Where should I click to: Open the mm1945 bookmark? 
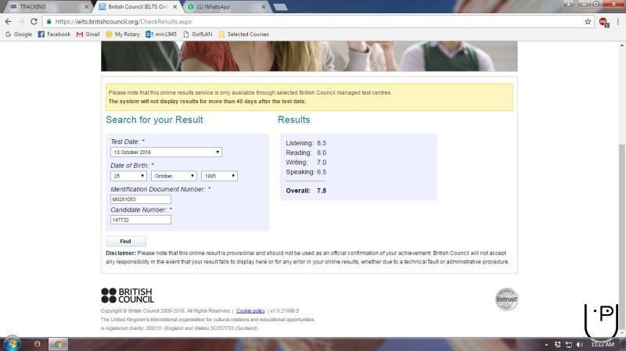(161, 34)
